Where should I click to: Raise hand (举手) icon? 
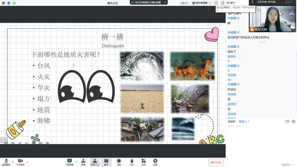tap(132, 162)
